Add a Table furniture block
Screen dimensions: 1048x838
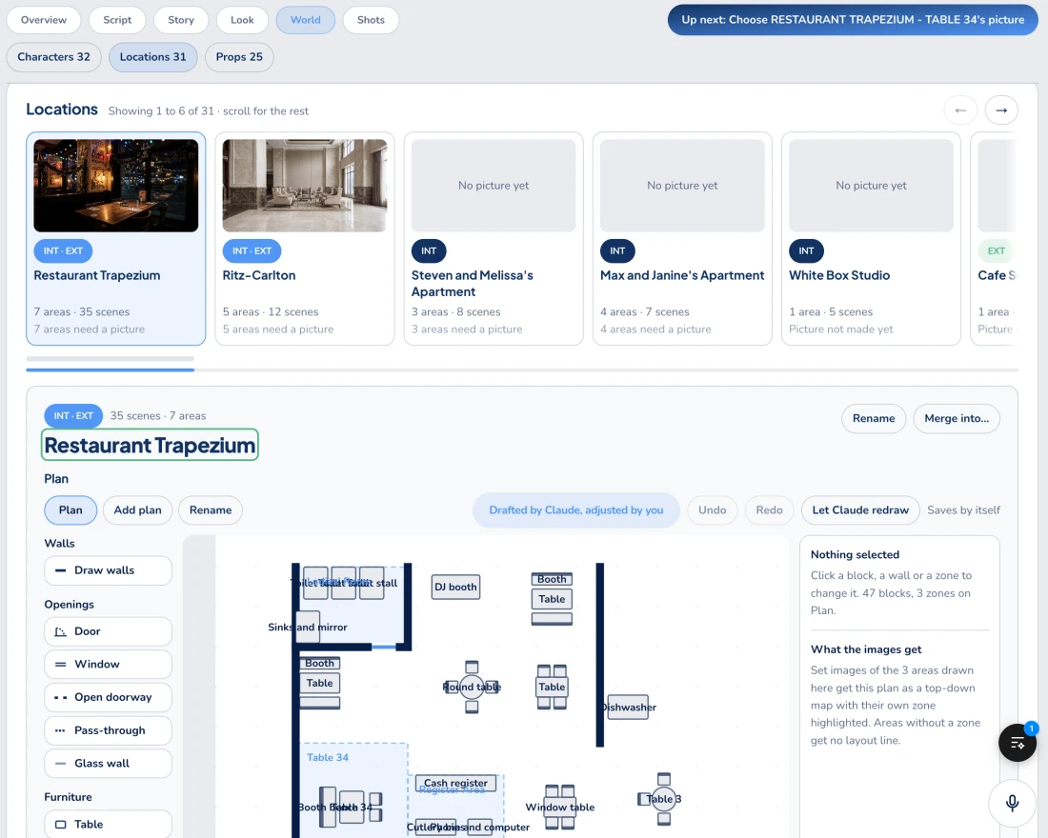[108, 824]
